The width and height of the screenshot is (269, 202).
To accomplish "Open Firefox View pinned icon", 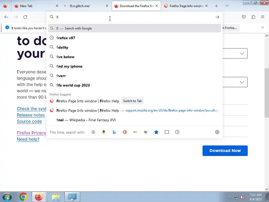I will click(5, 6).
